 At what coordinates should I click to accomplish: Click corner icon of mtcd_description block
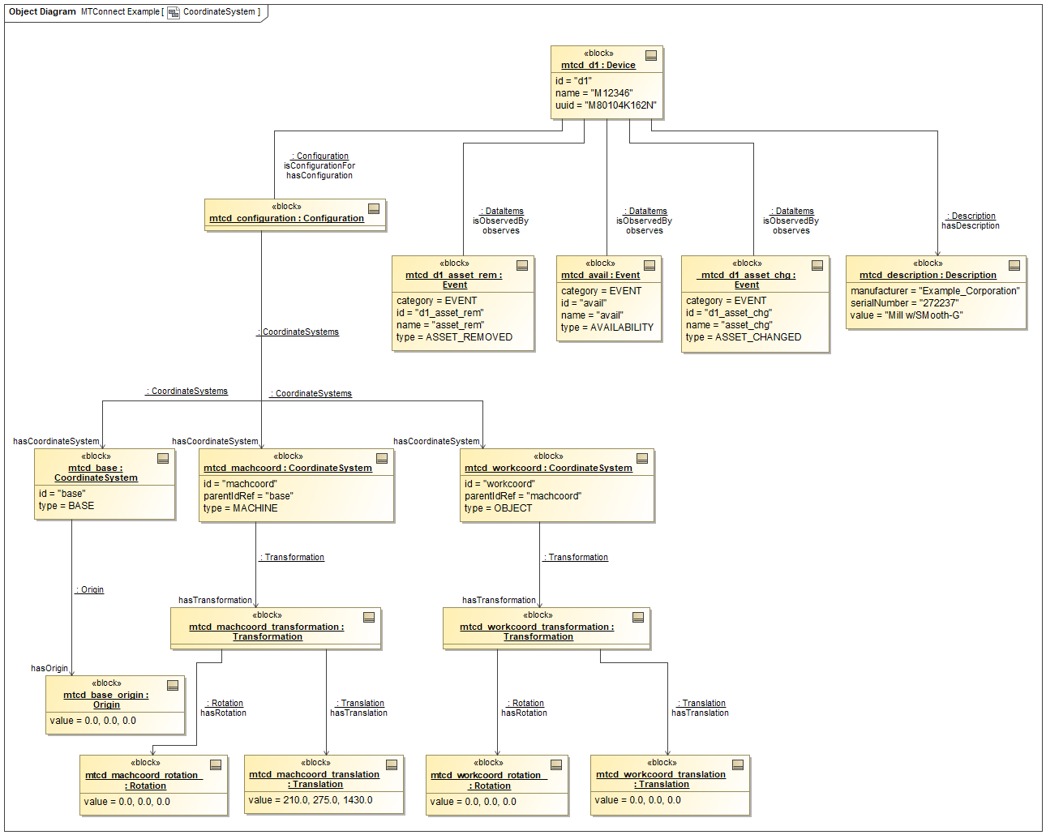click(1014, 265)
